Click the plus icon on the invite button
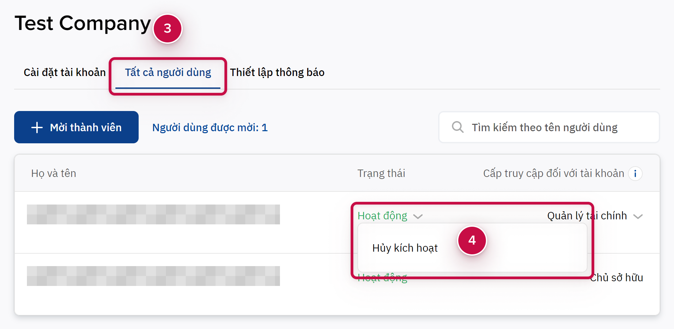This screenshot has width=674, height=329. (x=37, y=127)
